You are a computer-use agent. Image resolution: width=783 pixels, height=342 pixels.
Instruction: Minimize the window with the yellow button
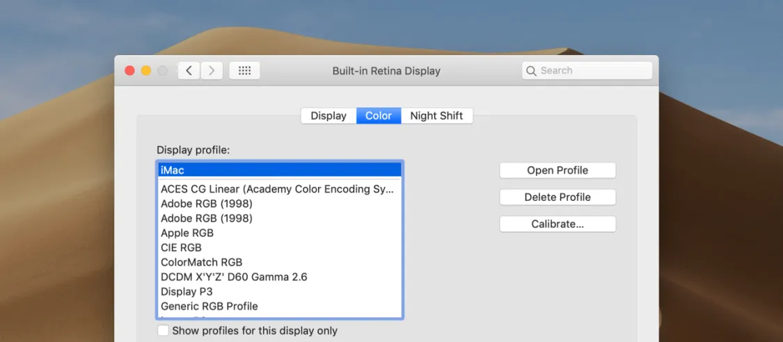click(146, 71)
